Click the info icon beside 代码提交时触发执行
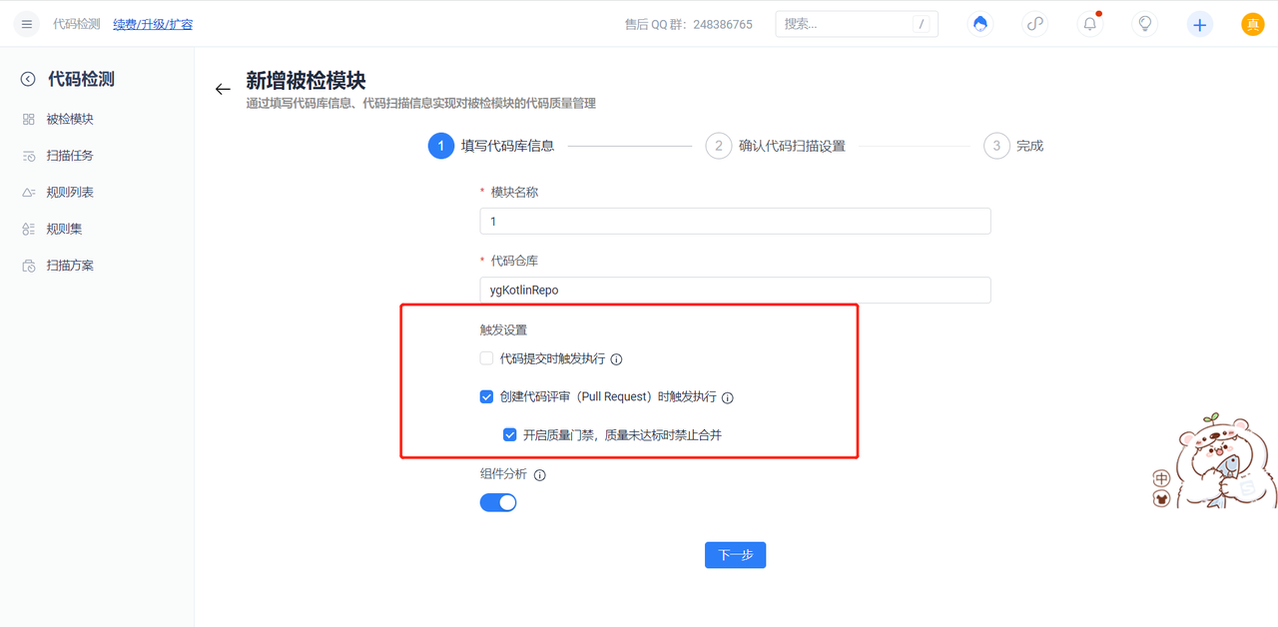This screenshot has width=1278, height=627. 616,359
